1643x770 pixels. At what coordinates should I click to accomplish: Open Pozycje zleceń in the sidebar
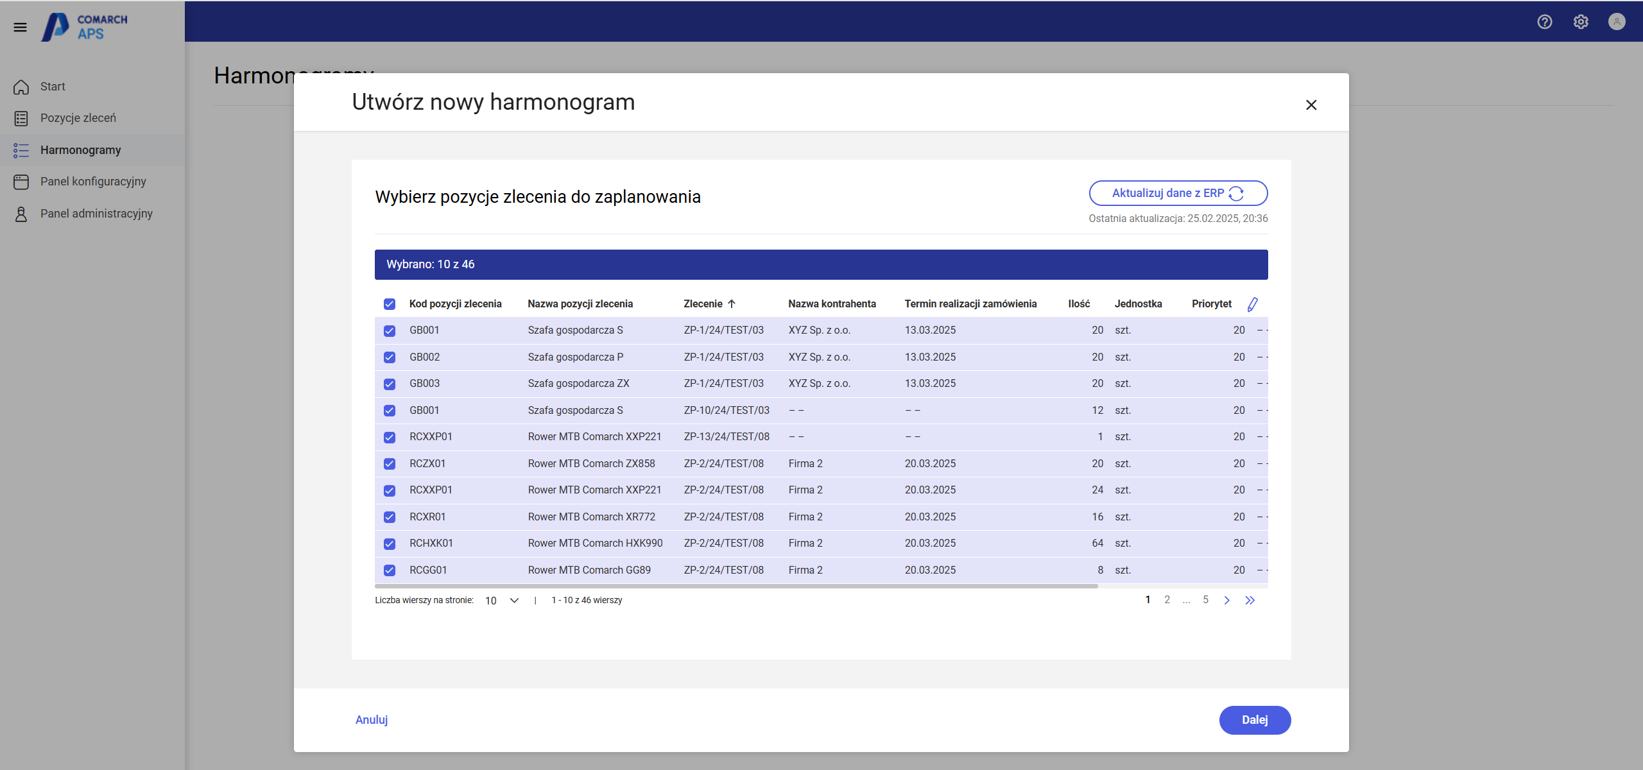click(78, 118)
